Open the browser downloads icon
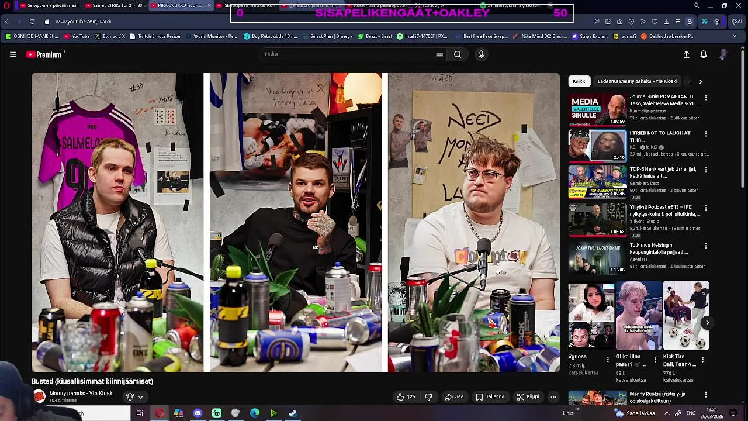Viewport: 748px width, 421px height. [x=666, y=22]
